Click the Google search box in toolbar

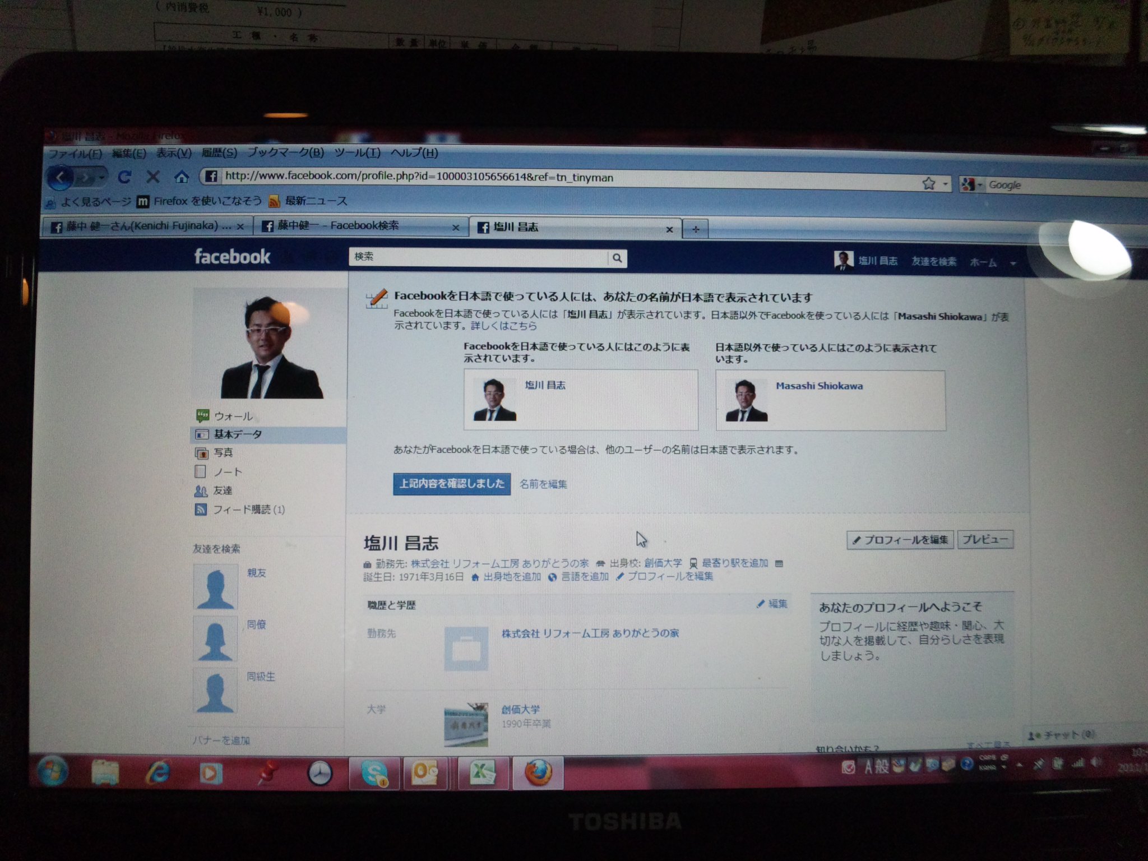[1065, 186]
